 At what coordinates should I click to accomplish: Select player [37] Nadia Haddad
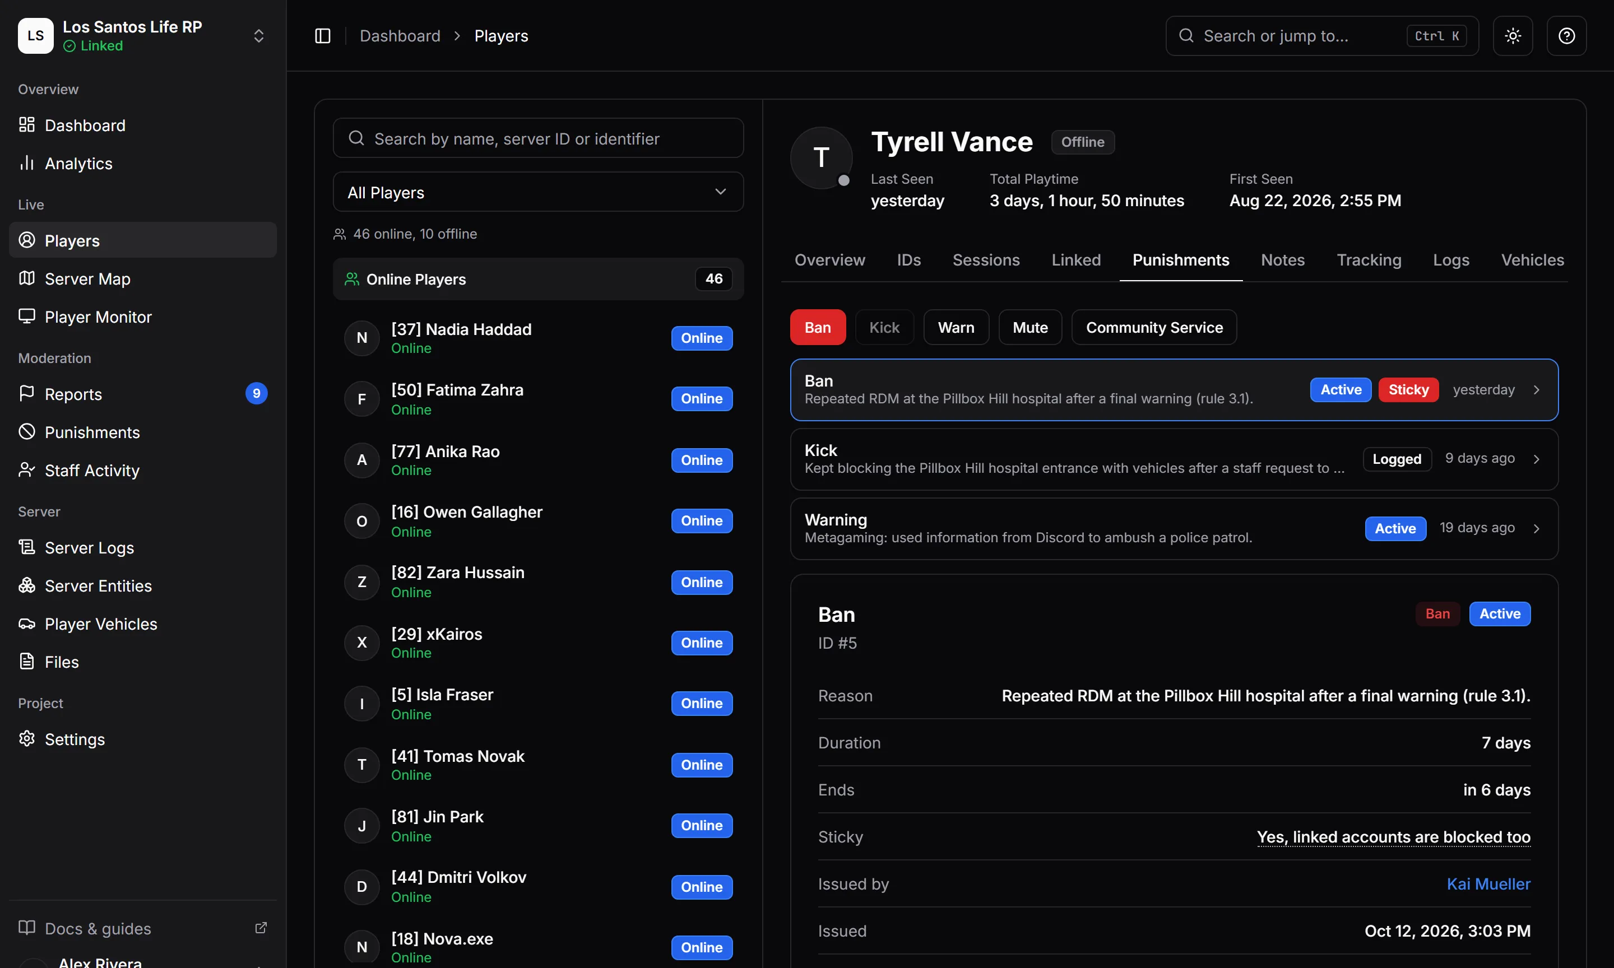coord(538,338)
